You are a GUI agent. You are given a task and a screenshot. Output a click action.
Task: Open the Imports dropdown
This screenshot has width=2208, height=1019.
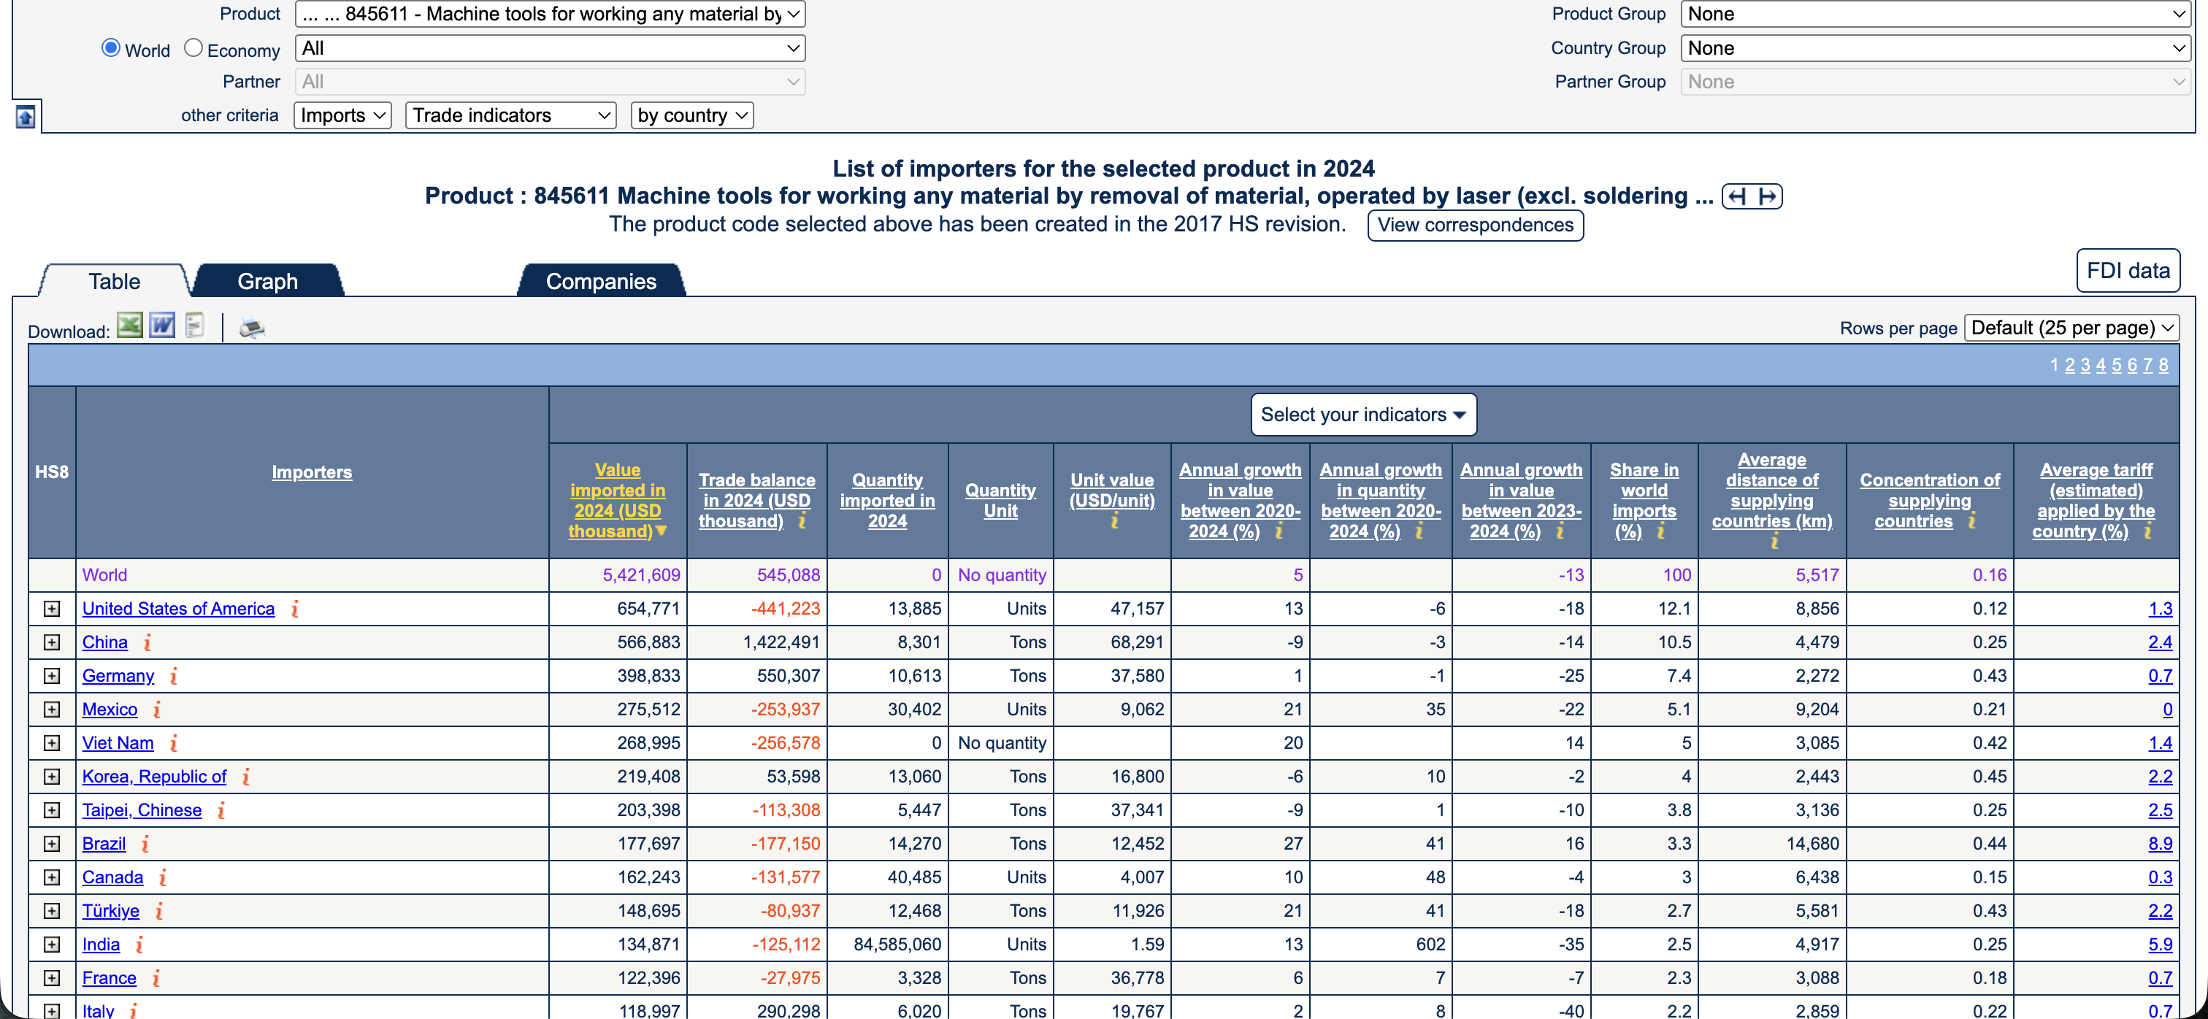point(342,116)
